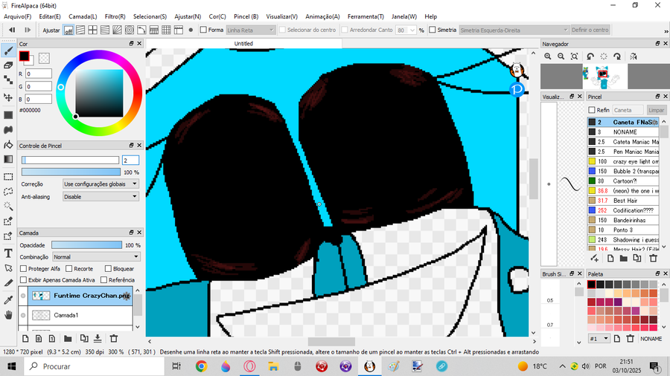Open the Combinação blend mode dropdown
This screenshot has height=376, width=670.
pyautogui.click(x=96, y=257)
